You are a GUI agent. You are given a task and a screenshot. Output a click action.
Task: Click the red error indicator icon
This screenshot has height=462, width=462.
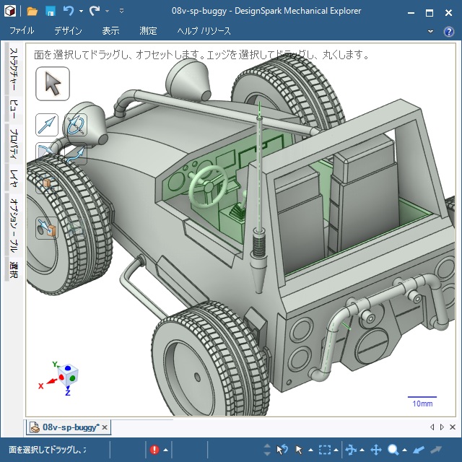click(x=154, y=450)
